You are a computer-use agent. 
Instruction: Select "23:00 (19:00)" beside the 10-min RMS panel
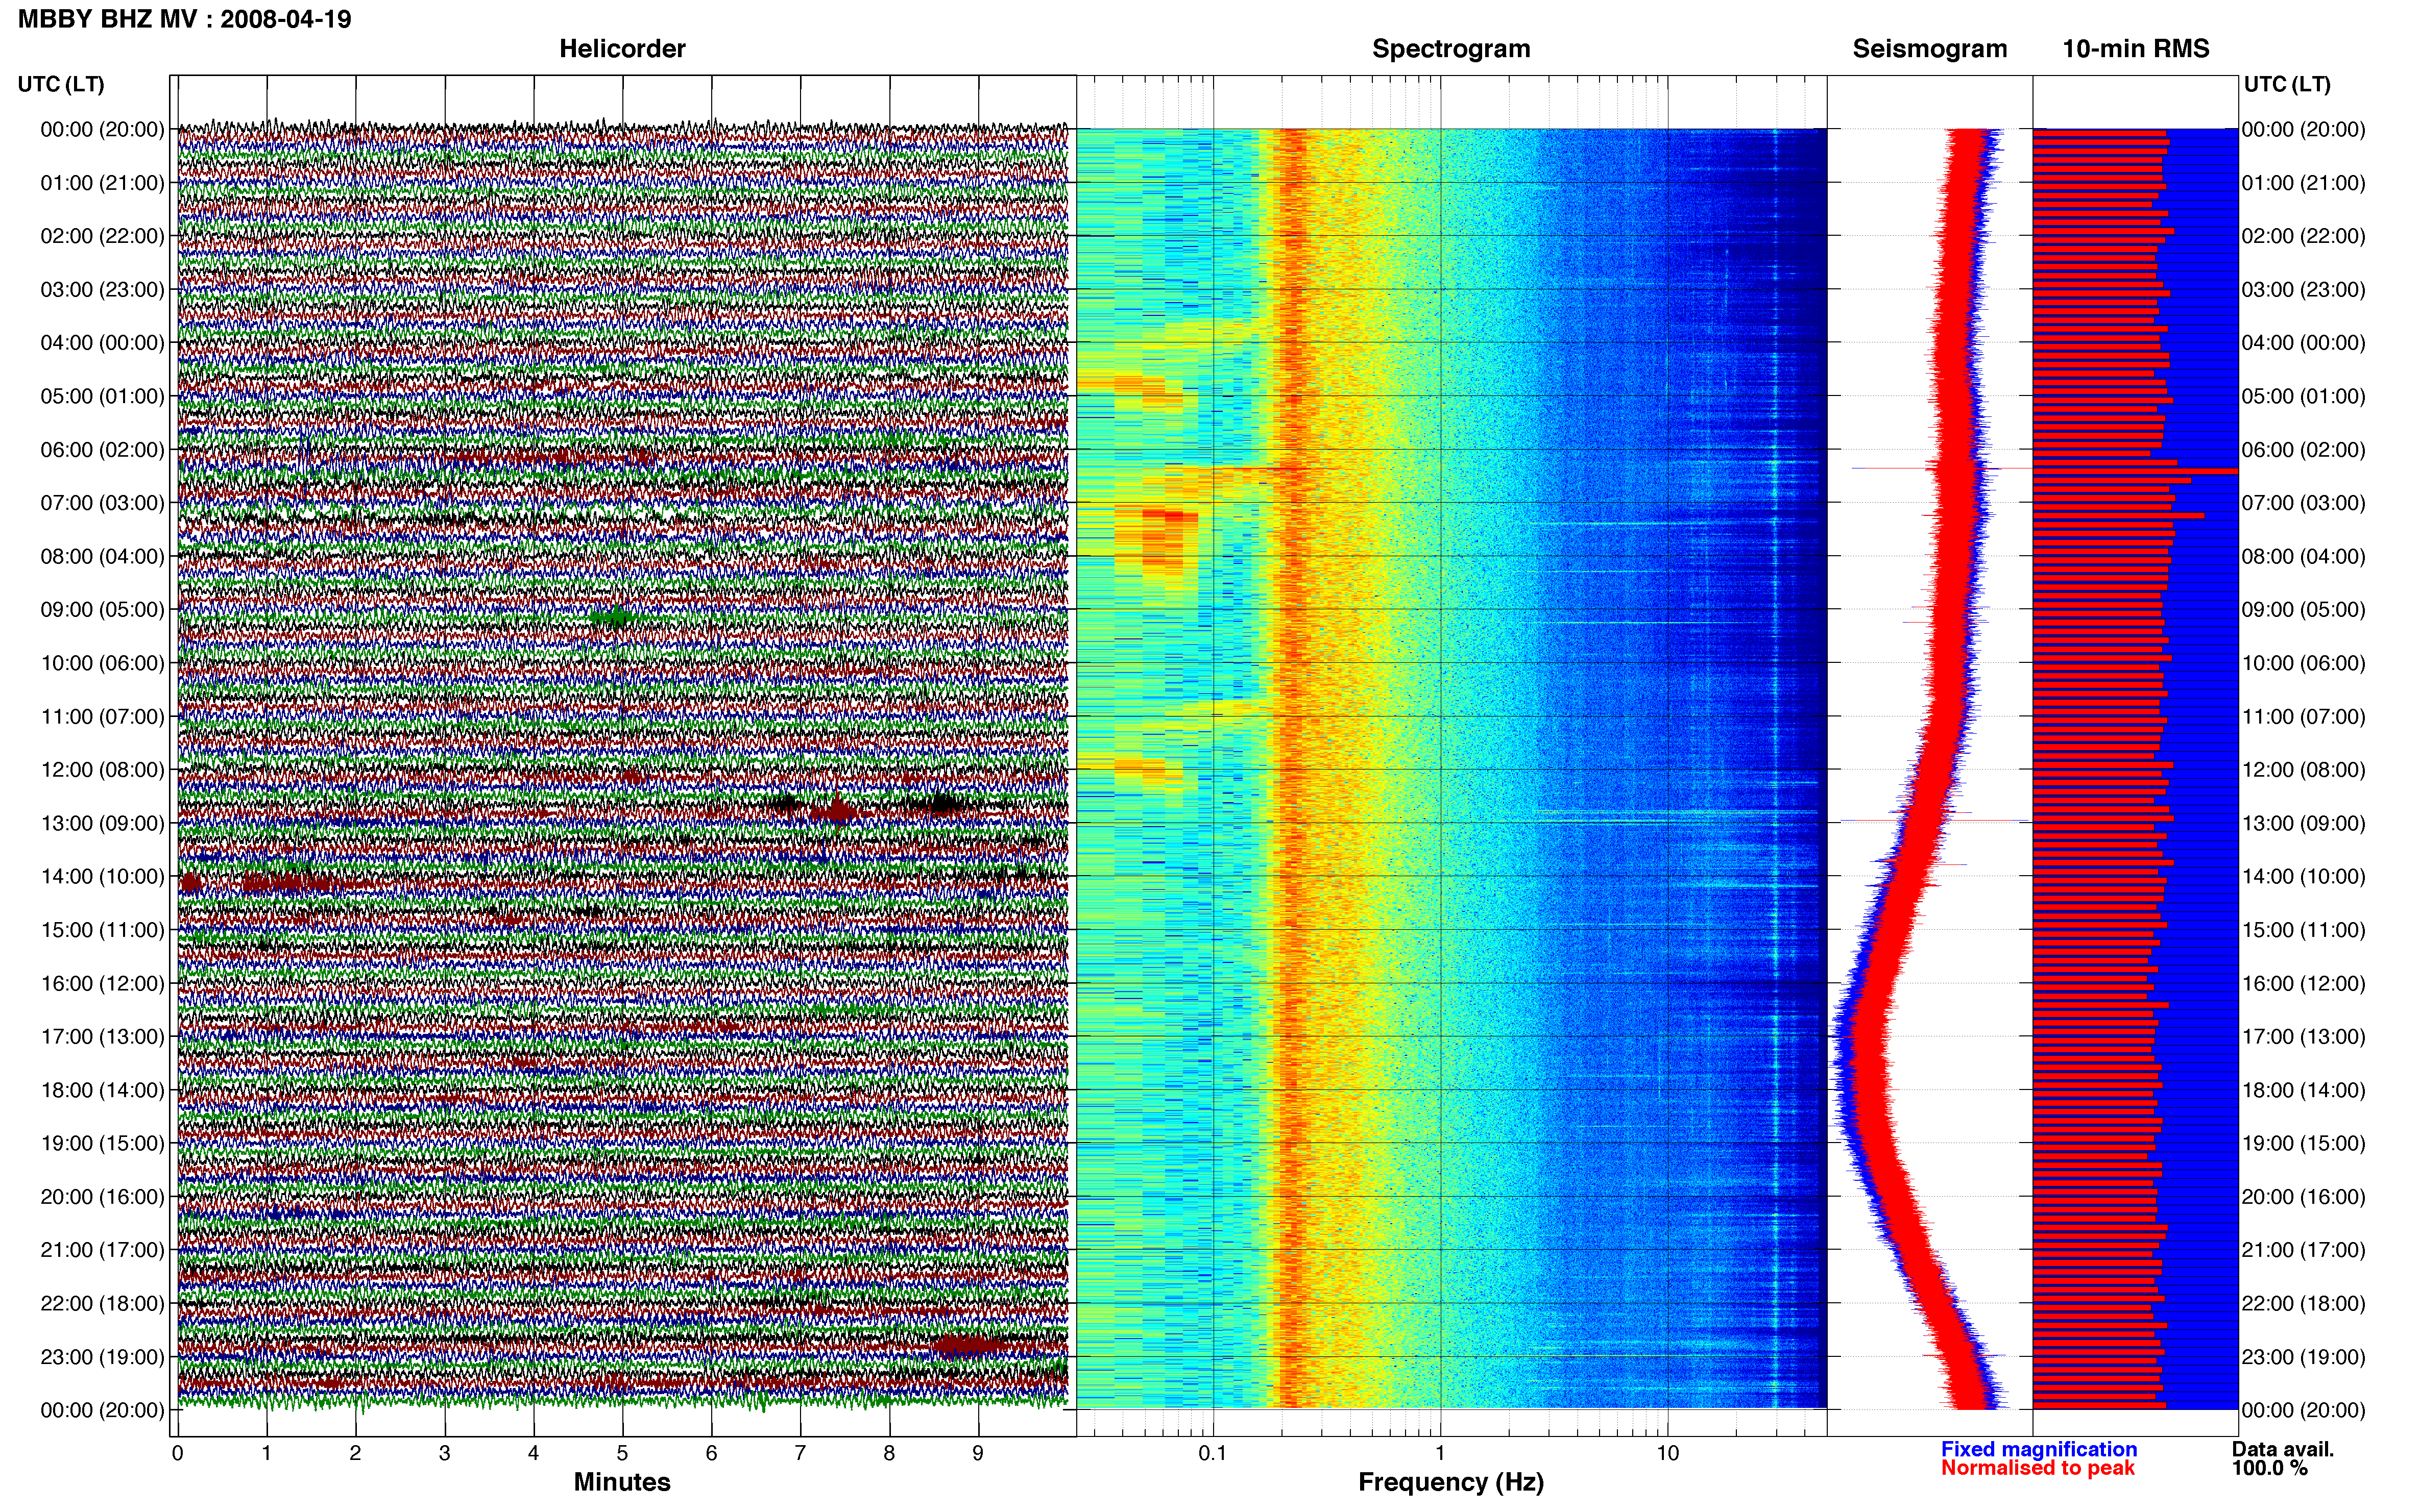pos(2303,1357)
